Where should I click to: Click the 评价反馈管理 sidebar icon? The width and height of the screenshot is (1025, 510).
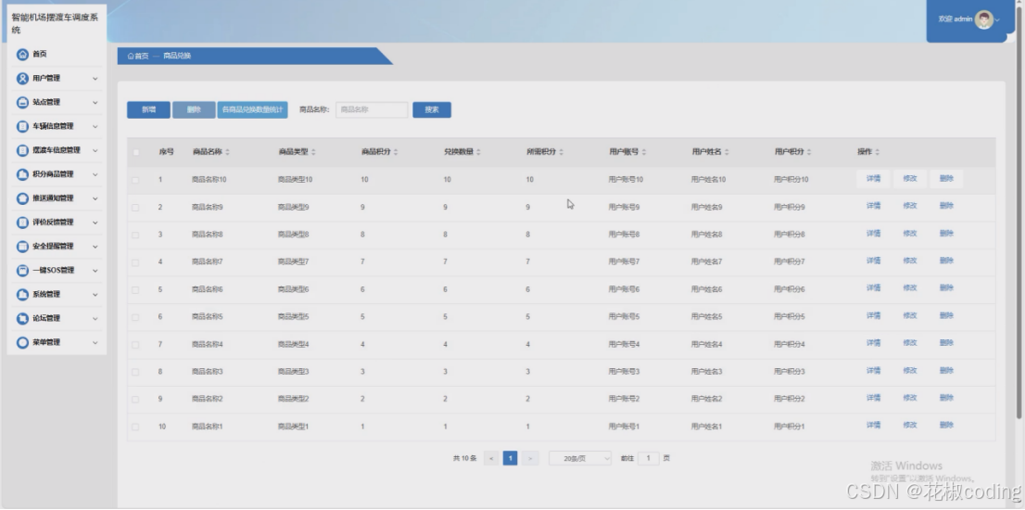22,223
